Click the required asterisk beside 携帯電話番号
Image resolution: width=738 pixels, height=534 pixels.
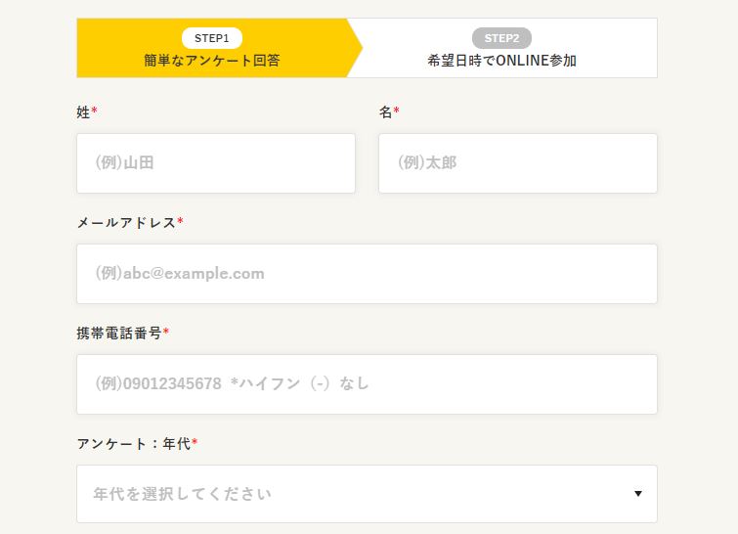coord(166,333)
